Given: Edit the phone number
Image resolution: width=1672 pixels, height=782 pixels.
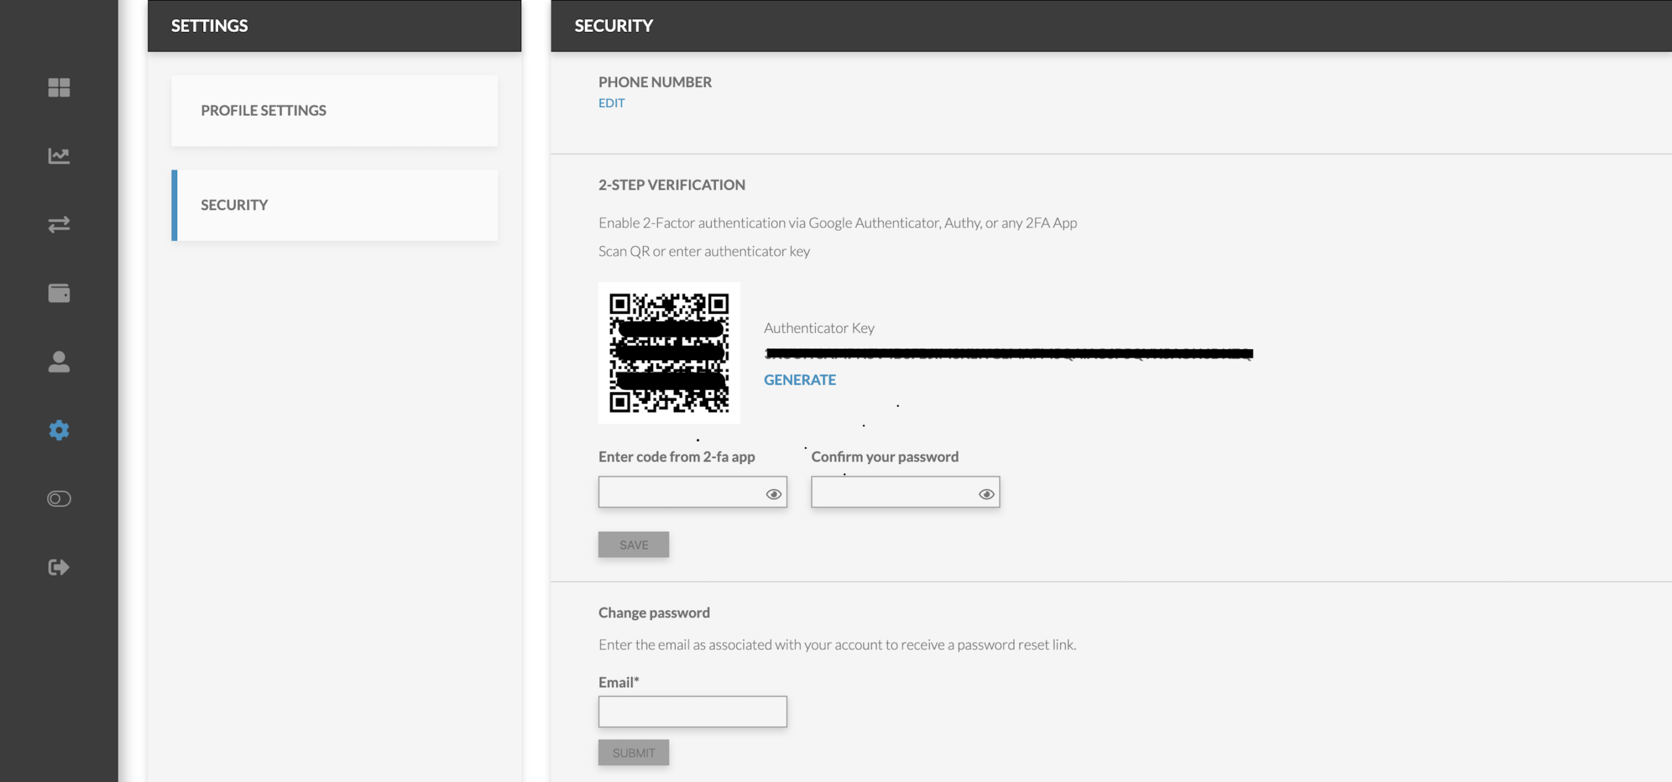Looking at the screenshot, I should (x=611, y=102).
